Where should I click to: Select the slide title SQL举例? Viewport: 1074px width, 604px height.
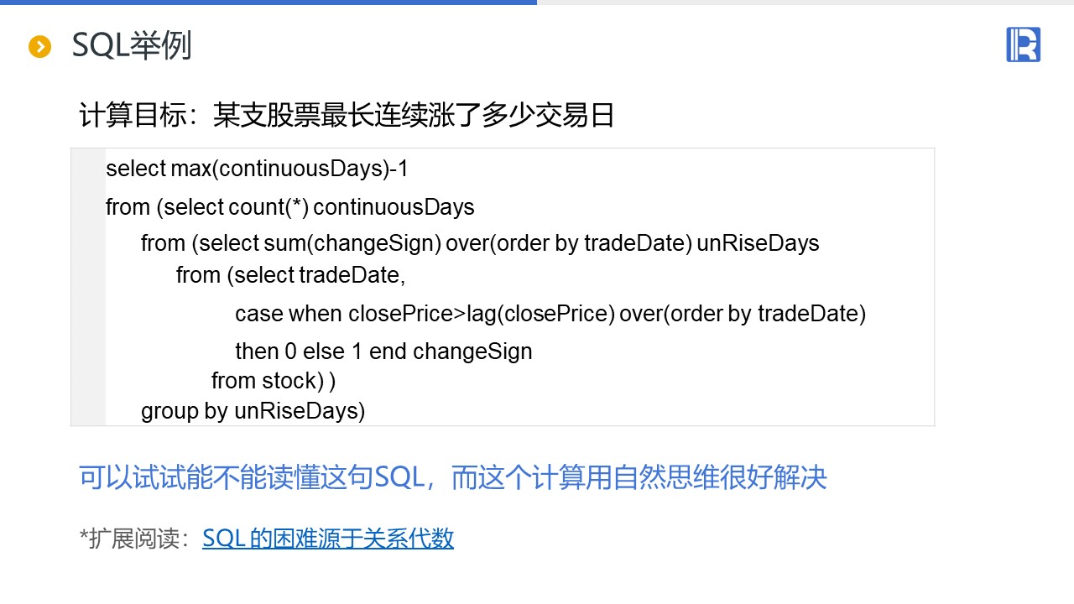tap(132, 46)
